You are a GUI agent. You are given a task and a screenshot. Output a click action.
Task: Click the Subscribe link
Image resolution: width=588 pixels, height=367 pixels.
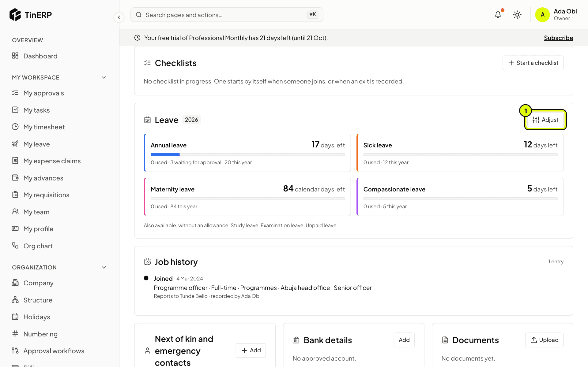[558, 38]
